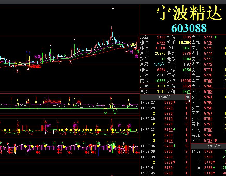Click the 总笔 value 4575
226x176 pixels.
161,75
